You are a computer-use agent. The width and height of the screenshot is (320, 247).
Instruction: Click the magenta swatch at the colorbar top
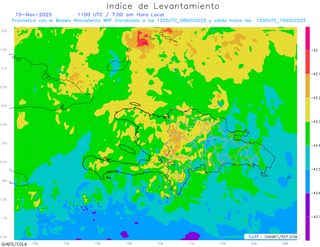pos(307,38)
